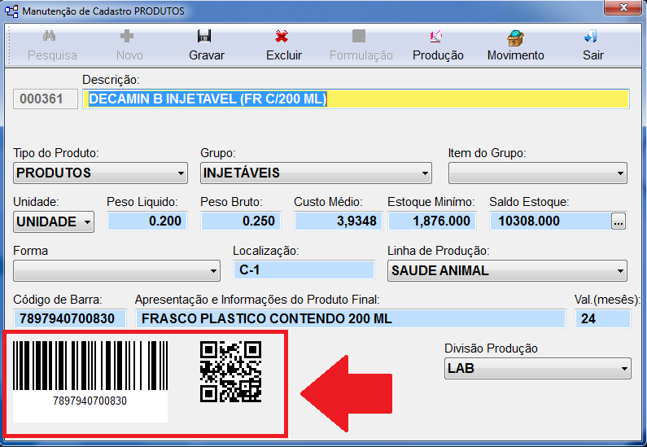Screen dimensions: 647x447
Task: Click the Custo Médio field
Action: (x=339, y=221)
